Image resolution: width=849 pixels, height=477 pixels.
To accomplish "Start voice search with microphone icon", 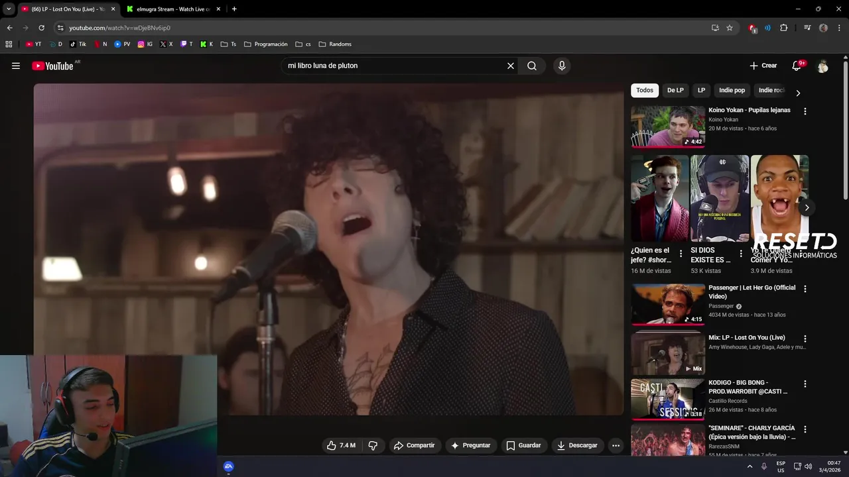I will 562,66.
